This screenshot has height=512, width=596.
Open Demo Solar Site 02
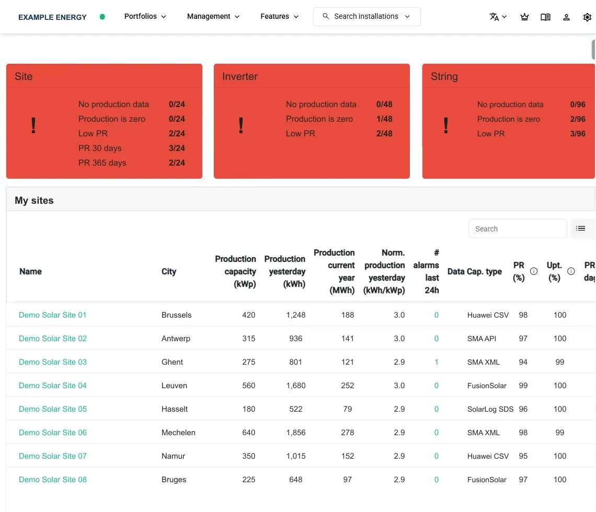(x=52, y=339)
